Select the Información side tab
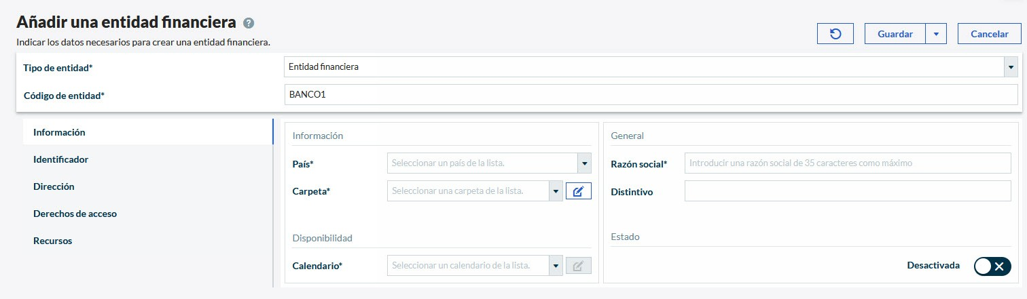Screen dimensions: 1027x299 point(59,132)
